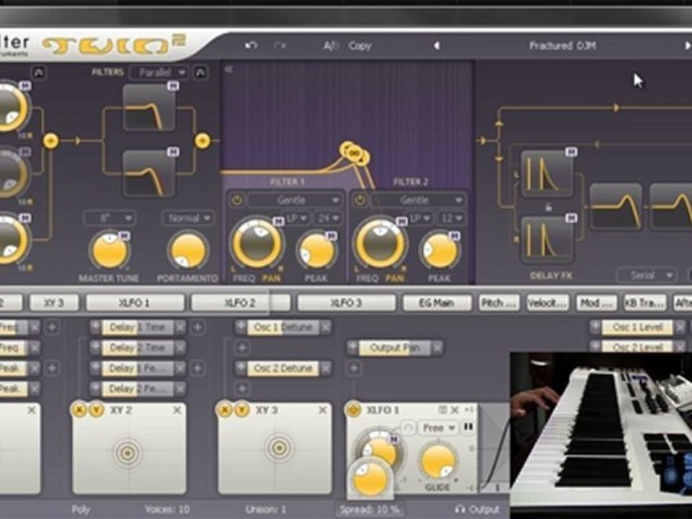Toggle the X axis button on XY 3
This screenshot has height=519, width=692.
click(x=225, y=410)
